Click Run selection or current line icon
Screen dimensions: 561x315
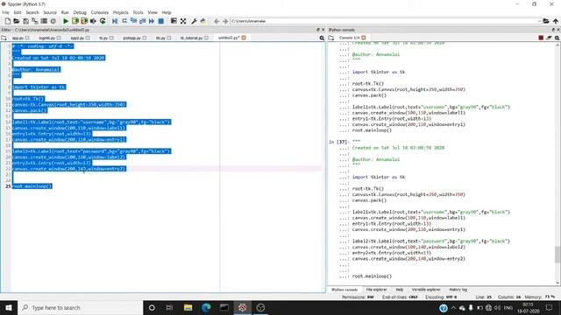click(93, 21)
